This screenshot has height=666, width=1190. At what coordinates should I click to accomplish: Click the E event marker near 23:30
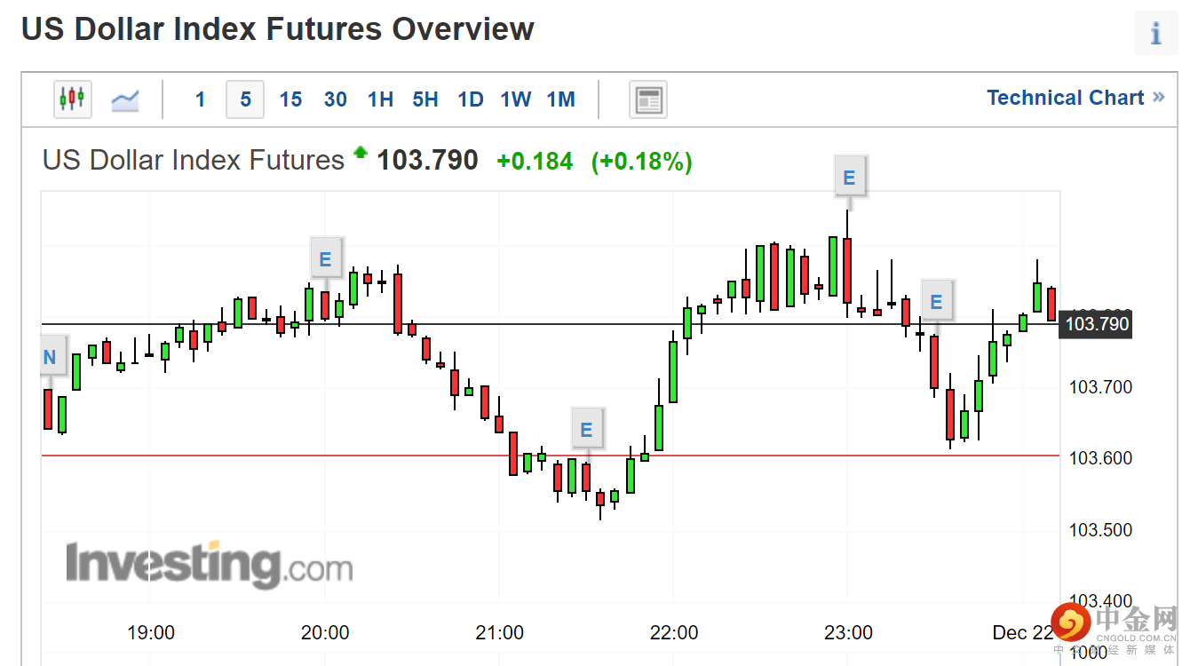pos(936,302)
